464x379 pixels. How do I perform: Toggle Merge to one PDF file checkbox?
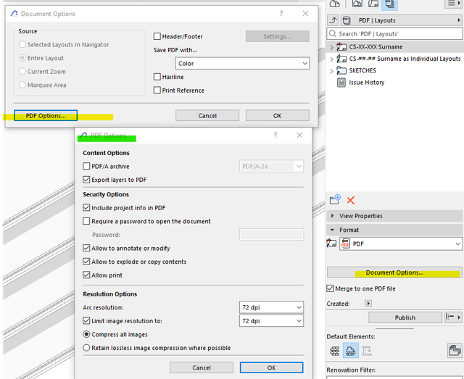point(330,288)
